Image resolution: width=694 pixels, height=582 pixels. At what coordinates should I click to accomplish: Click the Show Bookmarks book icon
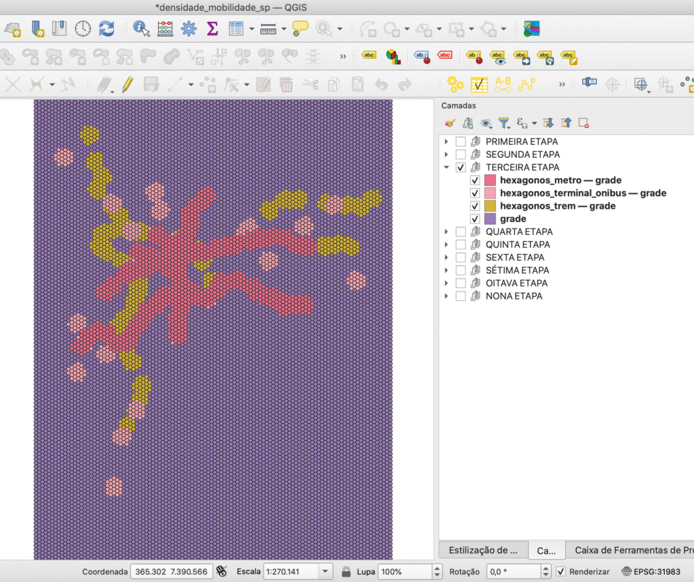point(59,28)
